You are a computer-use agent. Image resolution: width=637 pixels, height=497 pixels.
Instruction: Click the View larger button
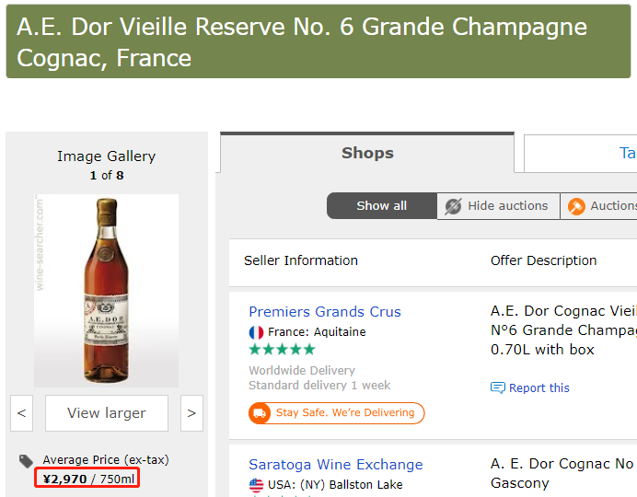(107, 413)
